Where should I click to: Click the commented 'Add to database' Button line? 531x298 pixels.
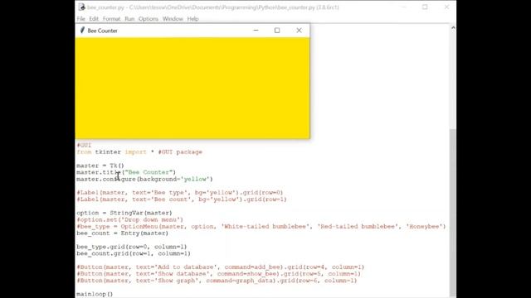coord(221,267)
